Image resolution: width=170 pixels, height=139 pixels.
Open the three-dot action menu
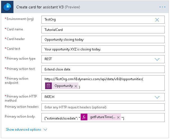(162, 7)
